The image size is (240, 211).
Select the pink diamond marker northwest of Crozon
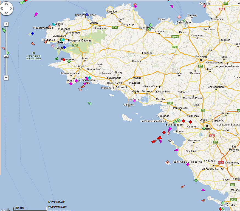53,46
